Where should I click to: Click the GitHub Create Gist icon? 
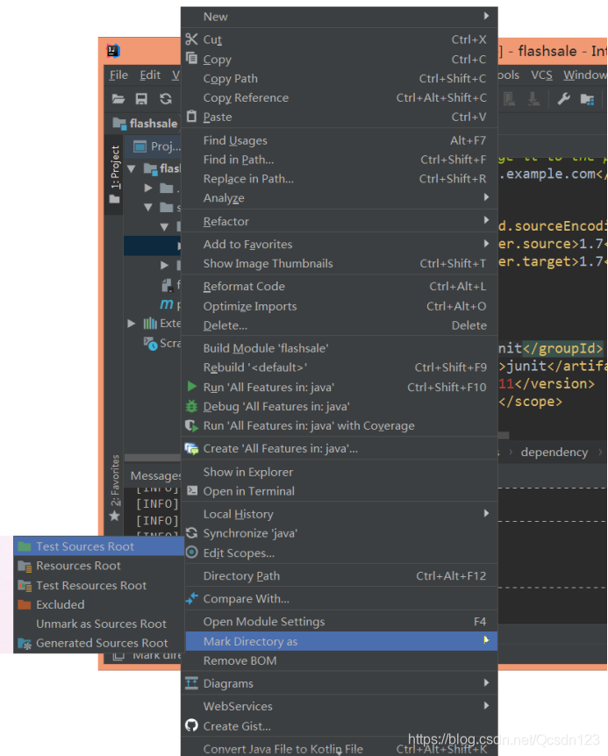[x=191, y=725]
